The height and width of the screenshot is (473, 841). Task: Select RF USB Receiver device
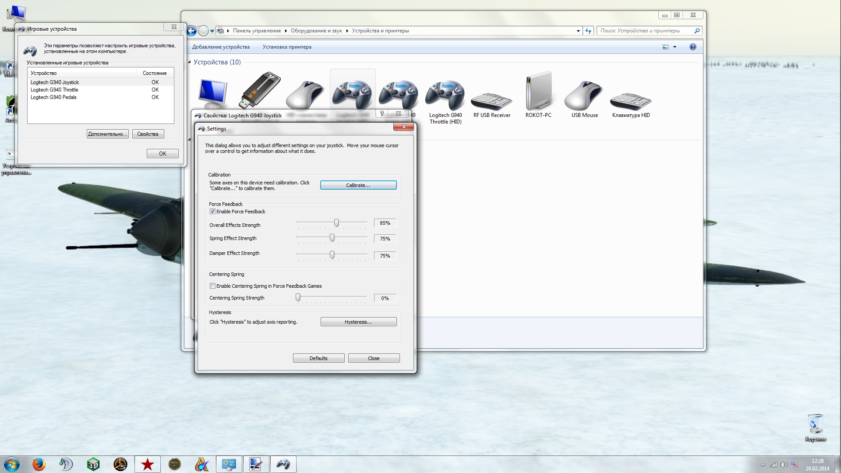point(491,104)
